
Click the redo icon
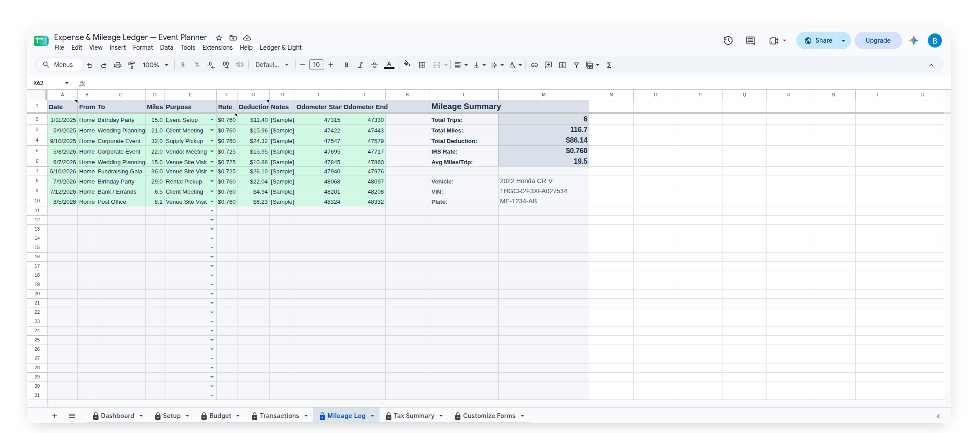pos(104,65)
